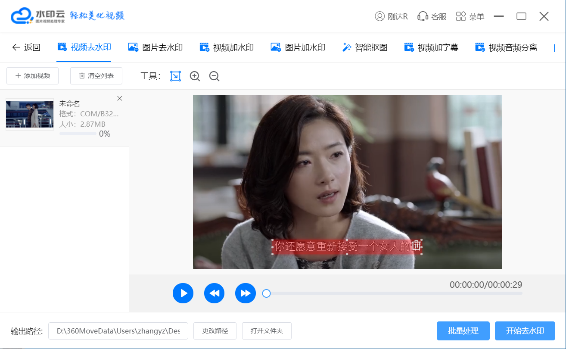The image size is (566, 349).
Task: Minimize the window
Action: (499, 16)
